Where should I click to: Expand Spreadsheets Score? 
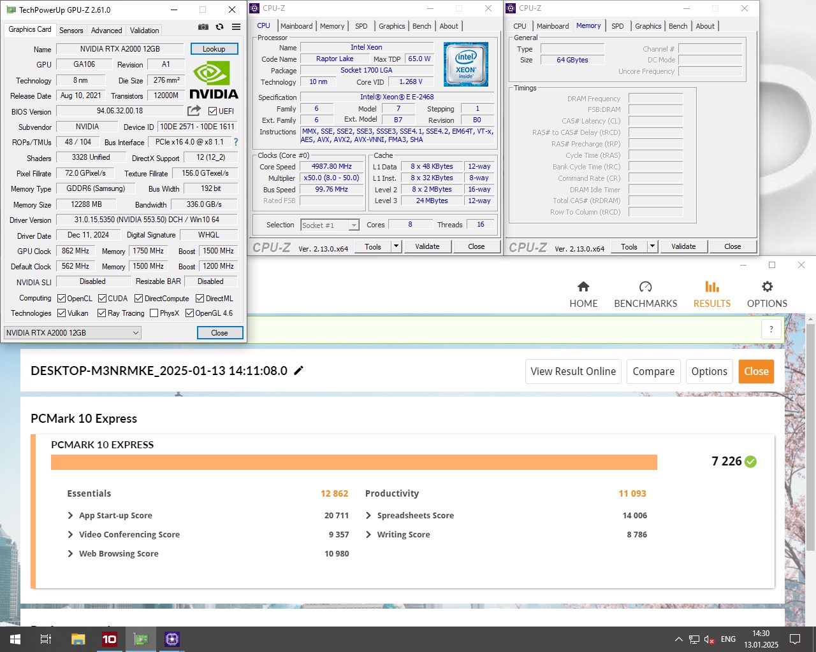(x=368, y=515)
